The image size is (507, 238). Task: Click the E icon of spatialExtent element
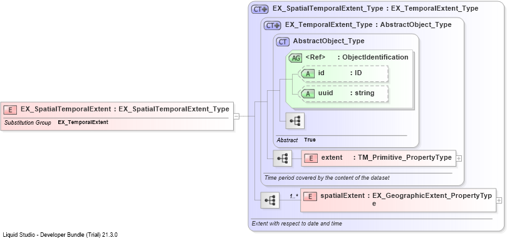(310, 196)
